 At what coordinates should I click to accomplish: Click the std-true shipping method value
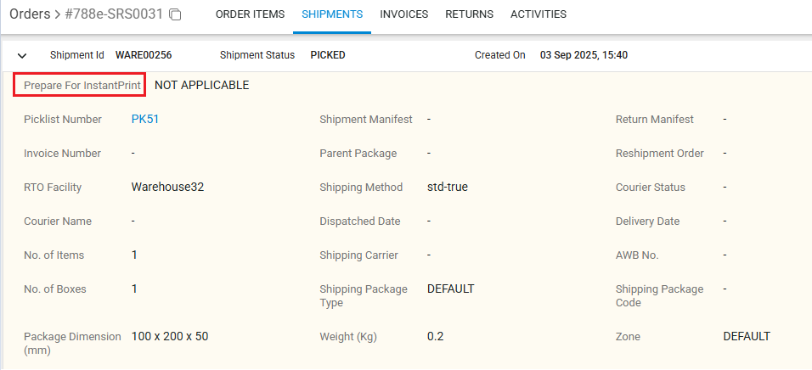click(448, 188)
